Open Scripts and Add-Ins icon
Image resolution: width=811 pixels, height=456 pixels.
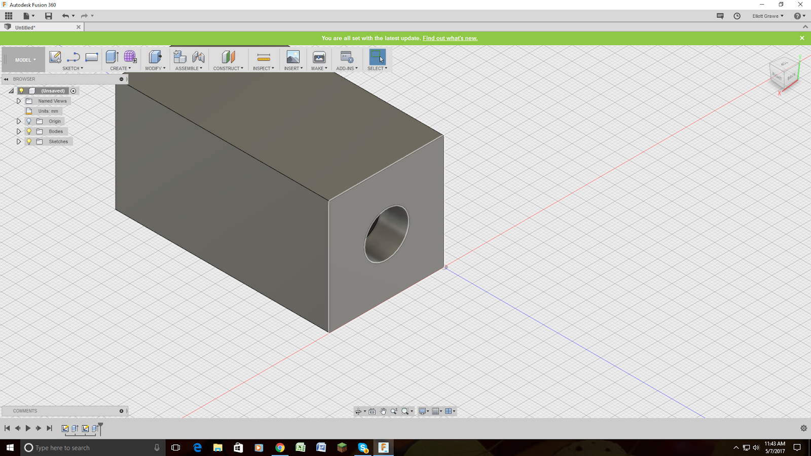click(x=347, y=57)
